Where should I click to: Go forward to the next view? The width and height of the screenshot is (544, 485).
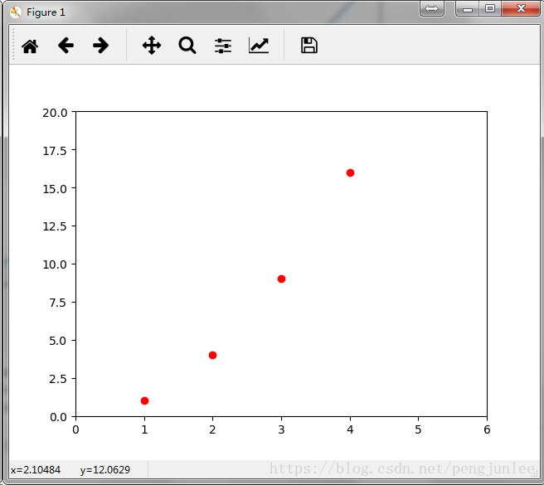(x=101, y=46)
